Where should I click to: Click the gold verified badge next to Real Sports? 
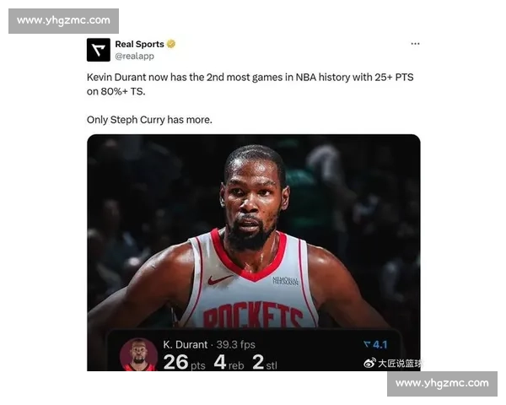click(x=171, y=44)
